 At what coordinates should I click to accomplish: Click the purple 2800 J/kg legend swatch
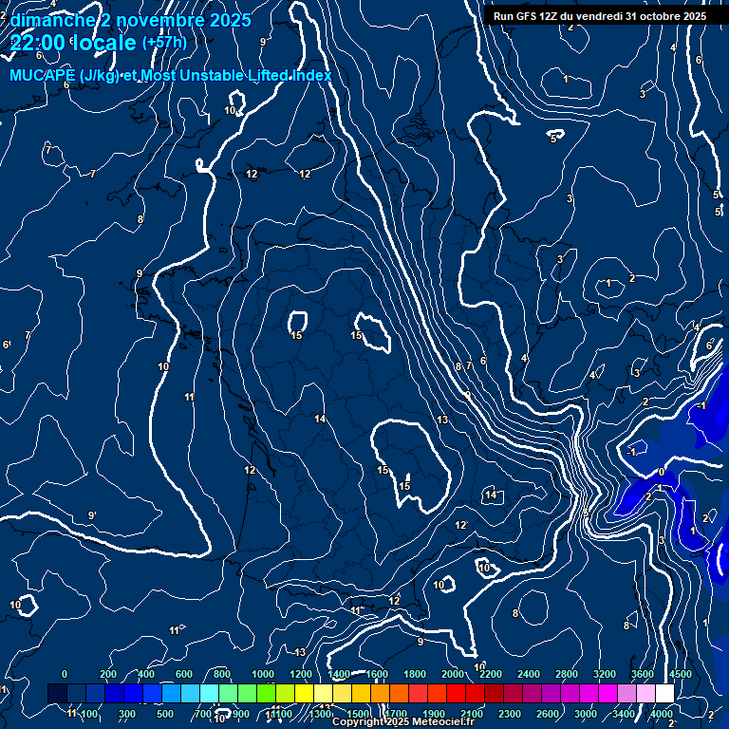[x=551, y=693]
